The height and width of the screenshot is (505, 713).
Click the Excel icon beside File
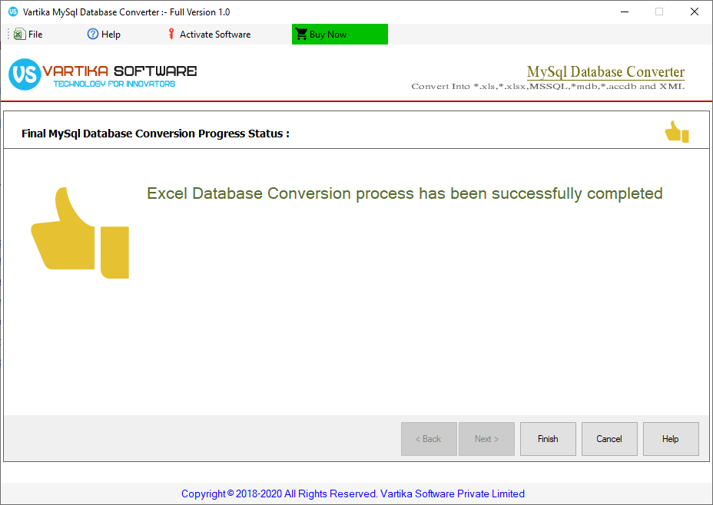pyautogui.click(x=19, y=34)
